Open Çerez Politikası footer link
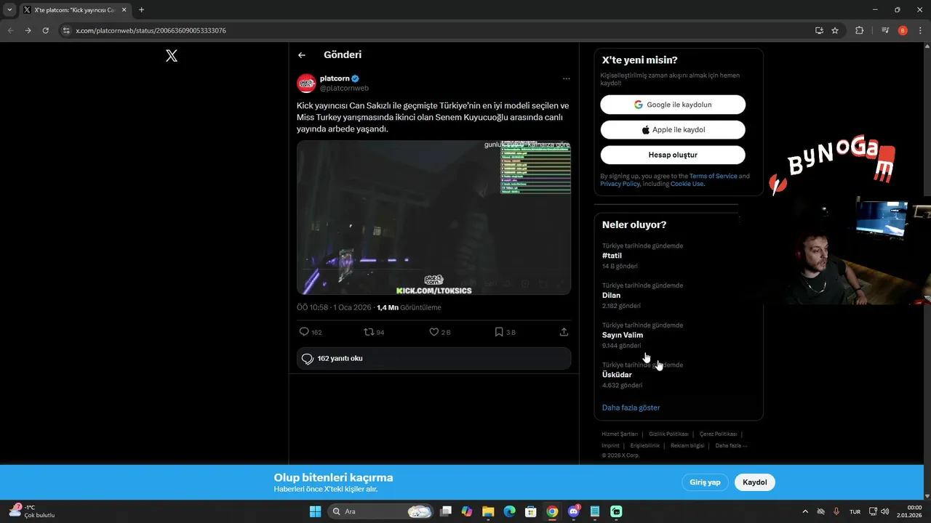Viewport: 931px width, 523px height. point(719,434)
